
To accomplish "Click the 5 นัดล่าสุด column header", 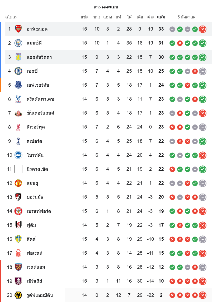I will [186, 17].
